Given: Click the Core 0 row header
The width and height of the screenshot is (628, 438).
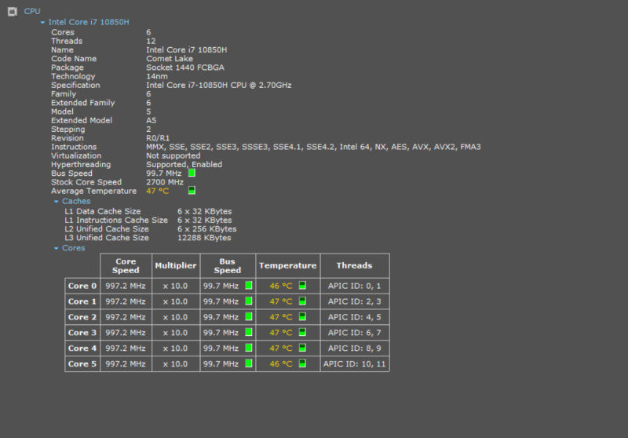Looking at the screenshot, I should pyautogui.click(x=82, y=286).
